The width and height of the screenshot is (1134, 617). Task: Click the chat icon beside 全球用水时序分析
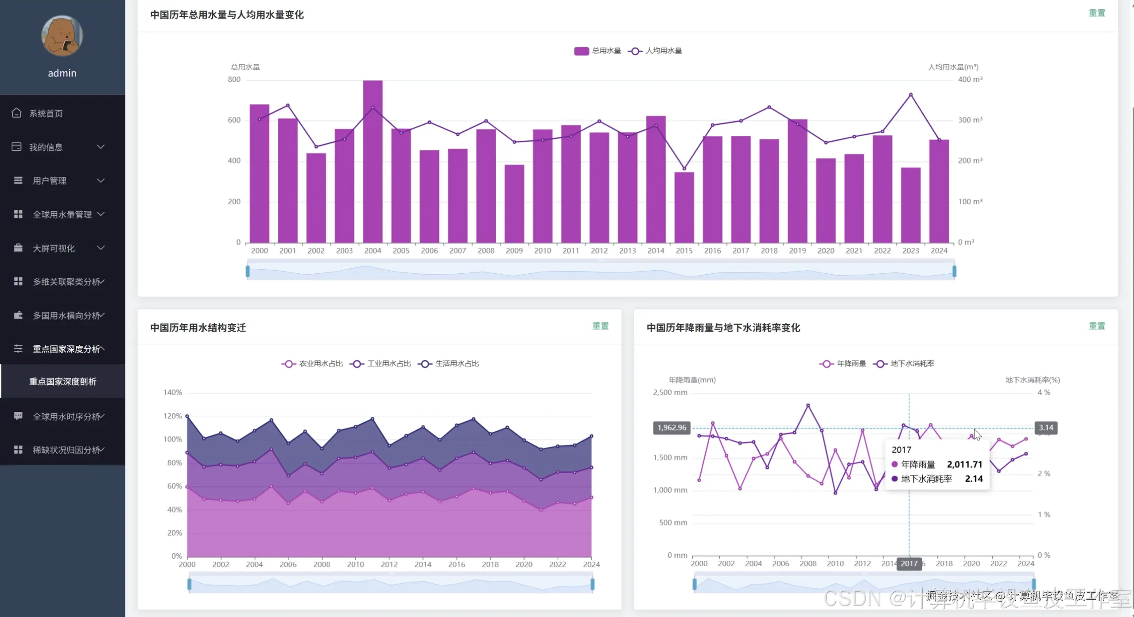coord(18,416)
